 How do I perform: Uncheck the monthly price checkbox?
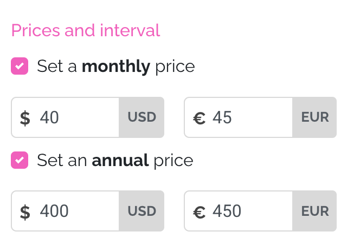[x=20, y=66]
